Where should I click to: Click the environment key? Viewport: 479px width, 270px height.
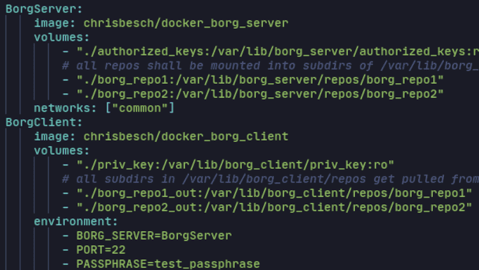[75, 221]
